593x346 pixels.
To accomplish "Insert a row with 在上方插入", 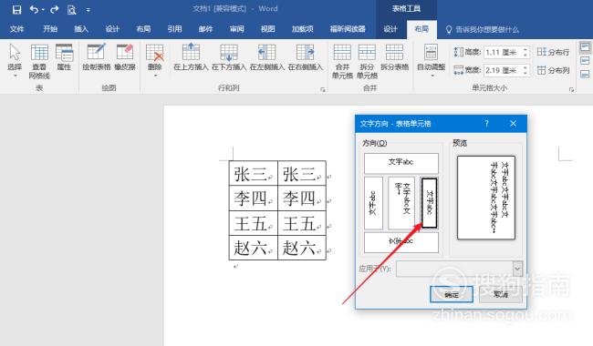I will click(191, 57).
